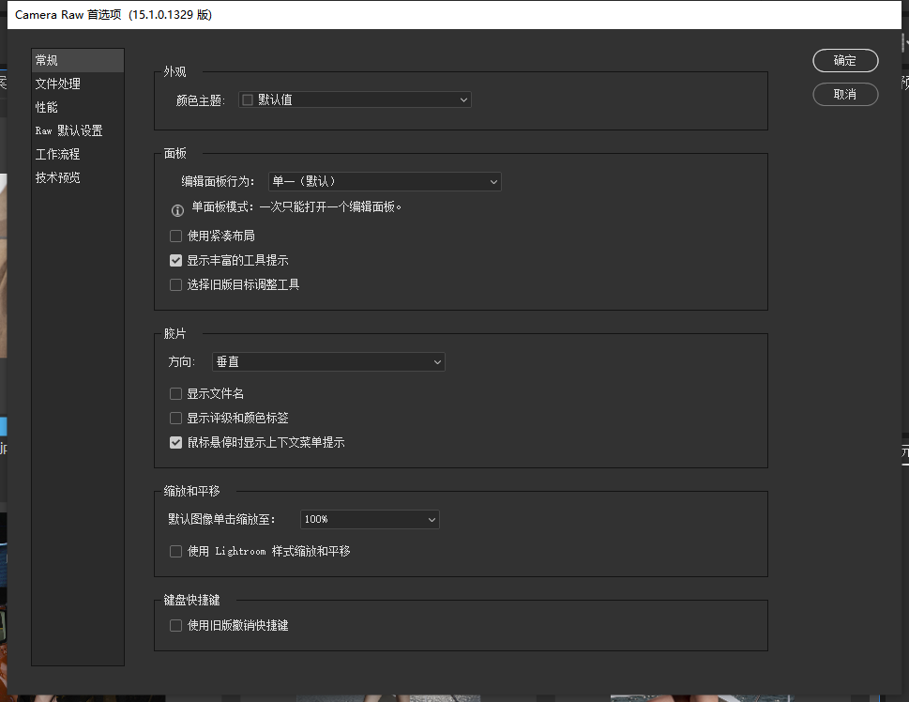The height and width of the screenshot is (702, 909).
Task: Select the 常规 category
Action: tap(78, 60)
